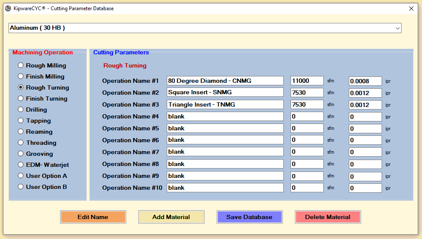Click Operation Name #4 blank text field
The width and height of the screenshot is (422, 239).
[x=225, y=117]
